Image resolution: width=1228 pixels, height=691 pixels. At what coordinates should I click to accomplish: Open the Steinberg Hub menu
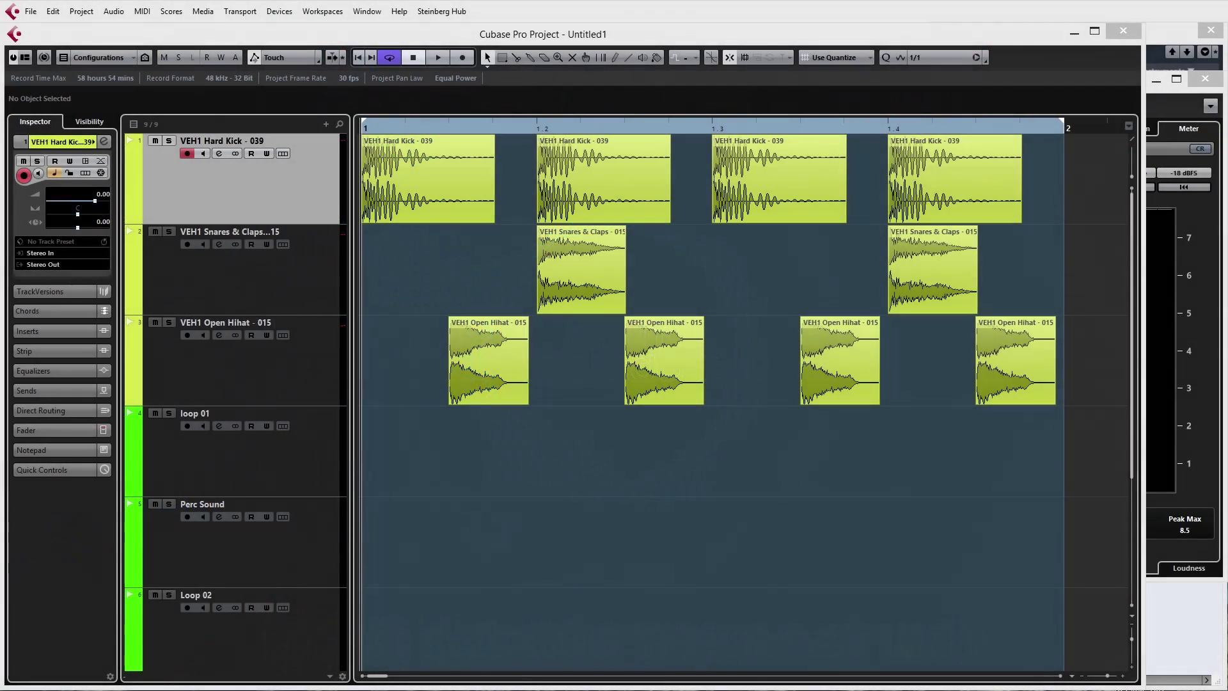pos(441,12)
